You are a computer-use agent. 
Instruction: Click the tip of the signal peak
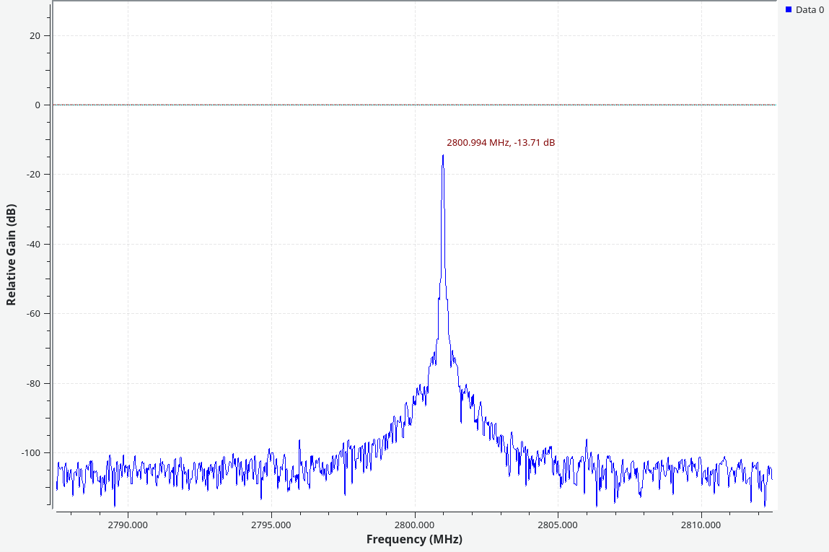pyautogui.click(x=443, y=156)
